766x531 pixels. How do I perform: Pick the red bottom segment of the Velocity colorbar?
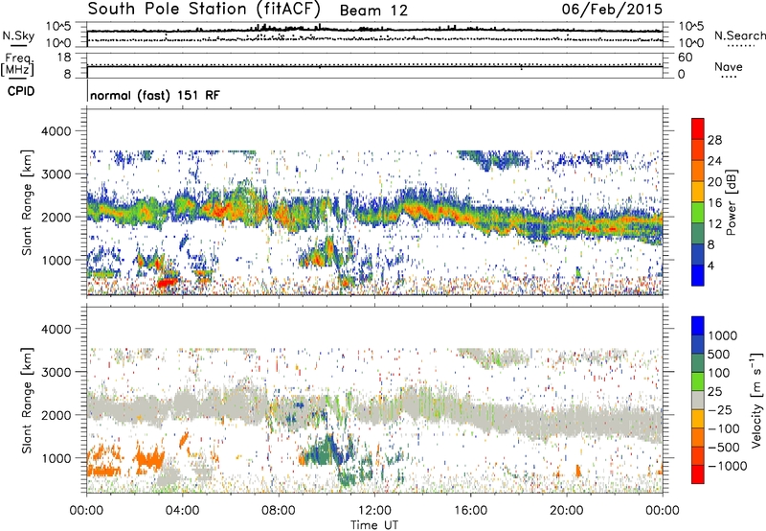pos(698,474)
